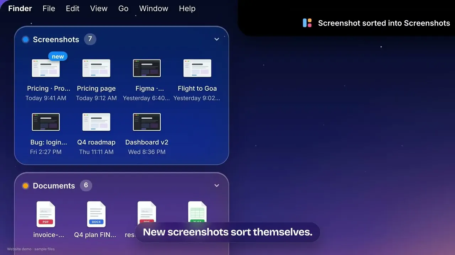Click the 'Fri 2:27 PM' timestamp
The width and height of the screenshot is (455, 255).
(46, 152)
